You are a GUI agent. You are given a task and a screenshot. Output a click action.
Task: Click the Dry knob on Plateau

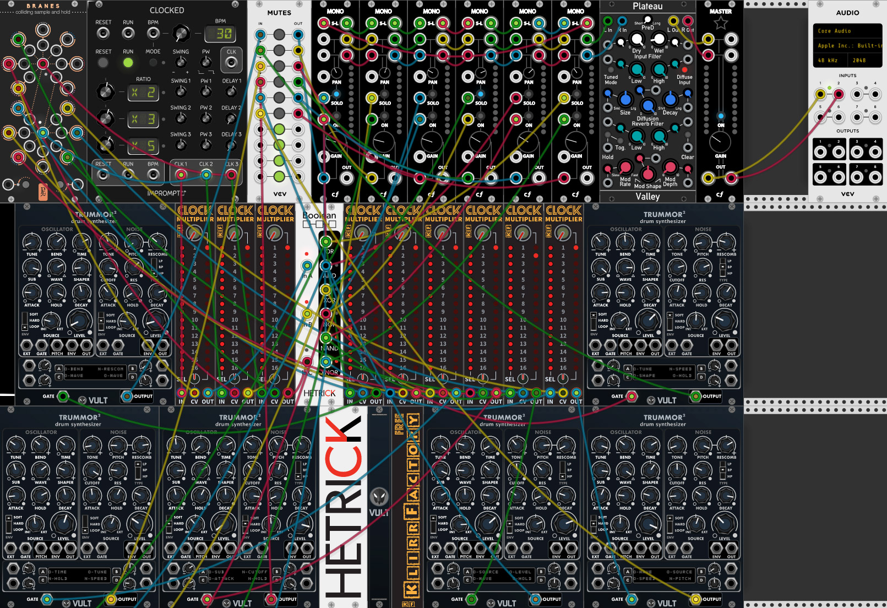pos(637,39)
